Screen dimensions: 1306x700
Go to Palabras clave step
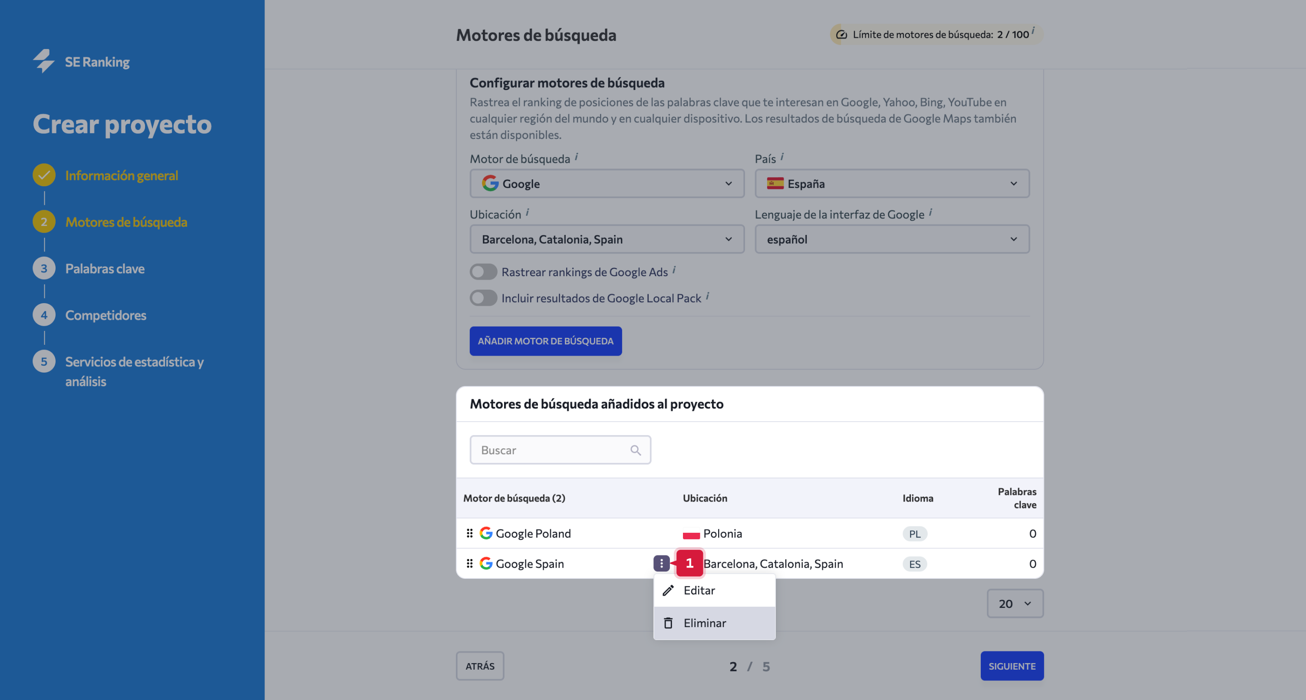click(x=105, y=269)
